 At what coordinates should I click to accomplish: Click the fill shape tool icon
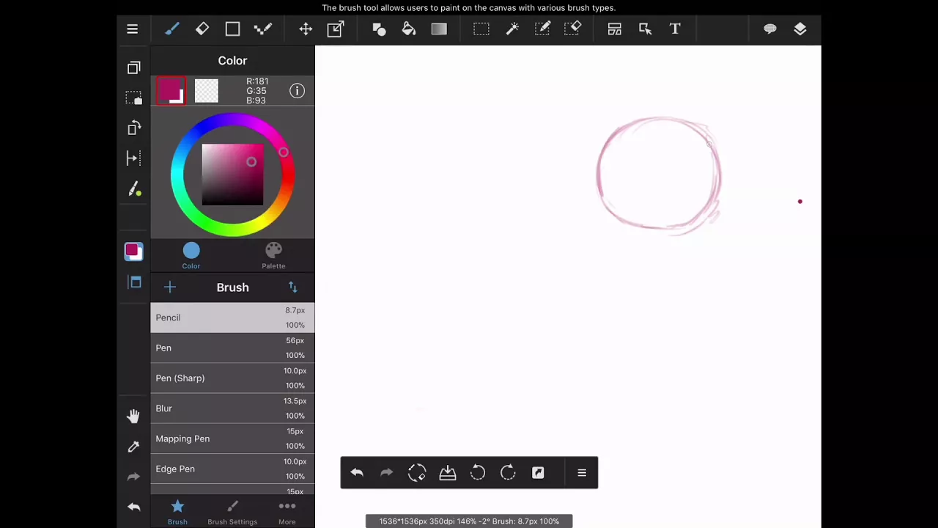pyautogui.click(x=379, y=29)
